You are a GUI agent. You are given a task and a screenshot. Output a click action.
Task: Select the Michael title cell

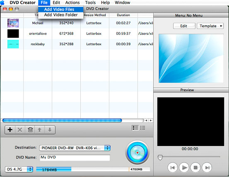pos(38,23)
